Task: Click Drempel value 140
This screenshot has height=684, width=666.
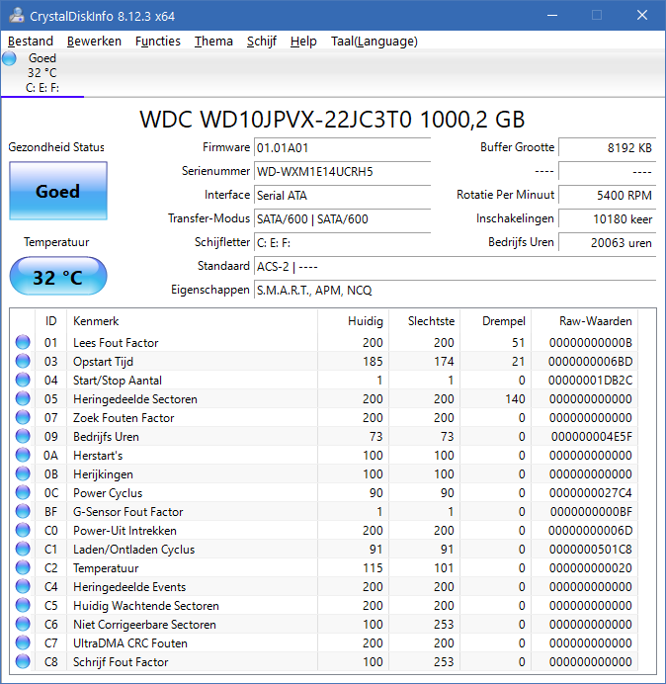Action: coord(515,399)
